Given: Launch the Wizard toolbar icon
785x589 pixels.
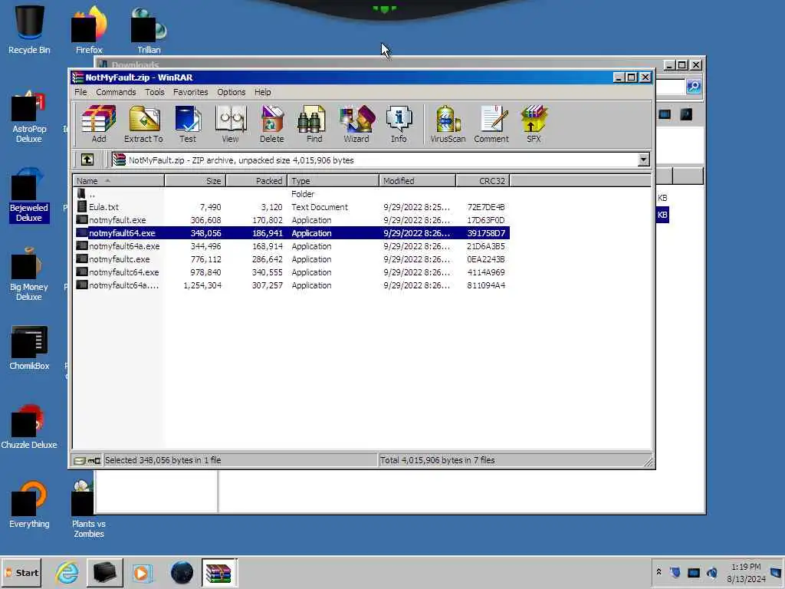Looking at the screenshot, I should click(x=356, y=124).
